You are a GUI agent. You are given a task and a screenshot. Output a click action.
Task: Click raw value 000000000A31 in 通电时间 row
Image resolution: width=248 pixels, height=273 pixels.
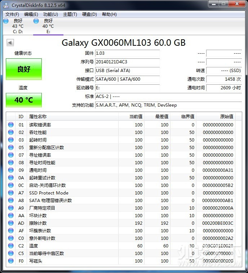(218, 170)
